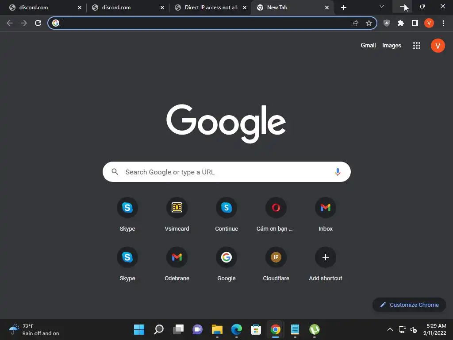Screen dimensions: 453x340
Task: Open Chrome profile avatar in toolbar
Action: tap(429, 23)
